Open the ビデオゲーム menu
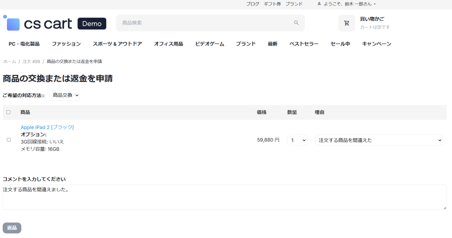 click(x=210, y=44)
